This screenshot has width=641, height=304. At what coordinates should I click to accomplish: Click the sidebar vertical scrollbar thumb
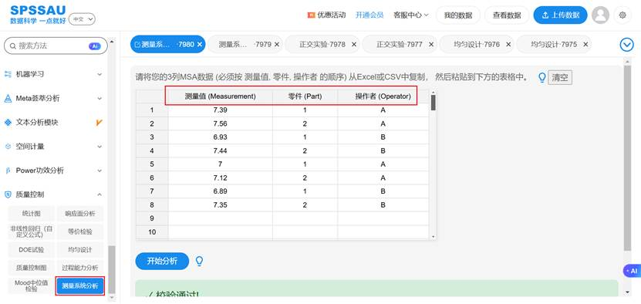pos(112,270)
